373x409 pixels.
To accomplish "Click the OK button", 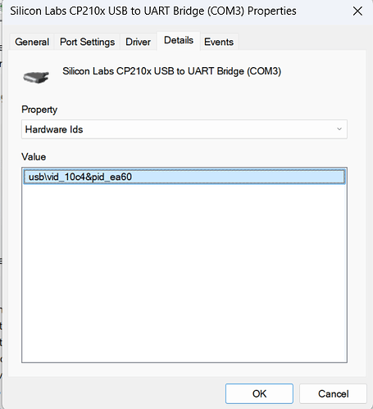I will (259, 393).
